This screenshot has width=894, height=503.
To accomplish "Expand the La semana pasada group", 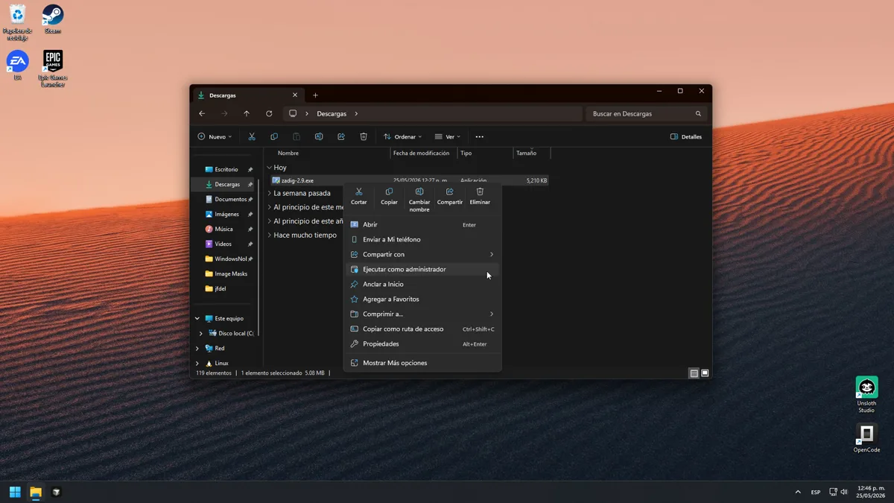I will (270, 193).
